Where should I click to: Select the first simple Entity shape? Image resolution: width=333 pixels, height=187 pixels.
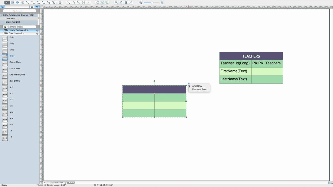point(5,38)
